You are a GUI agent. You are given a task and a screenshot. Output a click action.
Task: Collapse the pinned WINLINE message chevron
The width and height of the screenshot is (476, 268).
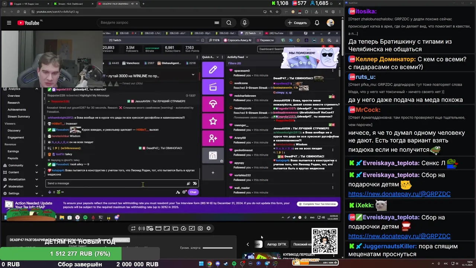coord(193,74)
